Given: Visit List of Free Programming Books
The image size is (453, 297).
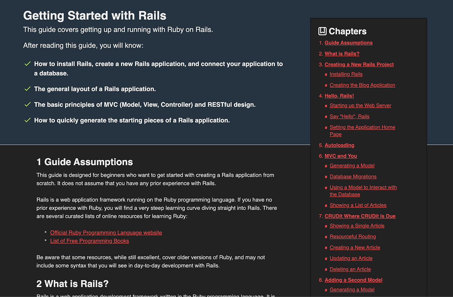Looking at the screenshot, I should click(90, 241).
